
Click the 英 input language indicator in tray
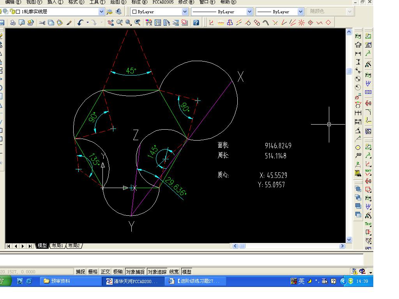click(x=301, y=281)
